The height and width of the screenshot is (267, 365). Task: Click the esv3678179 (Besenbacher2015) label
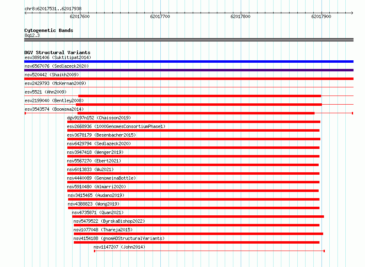point(101,135)
